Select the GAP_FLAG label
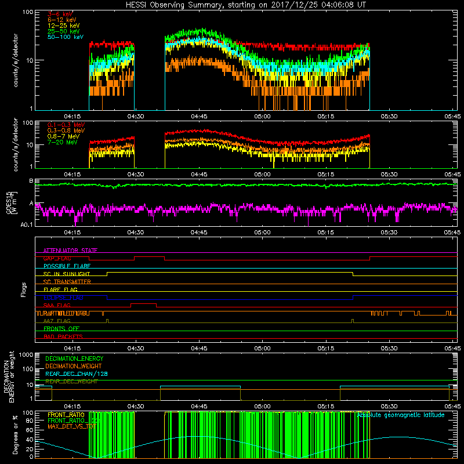 pyautogui.click(x=57, y=258)
